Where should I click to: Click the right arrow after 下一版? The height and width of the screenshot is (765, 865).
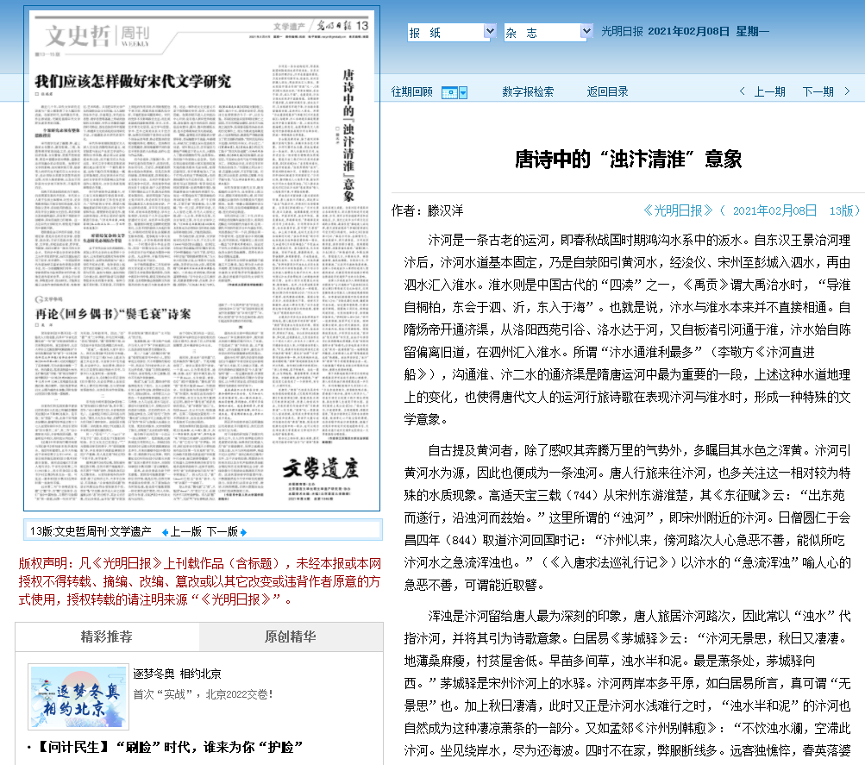[243, 531]
